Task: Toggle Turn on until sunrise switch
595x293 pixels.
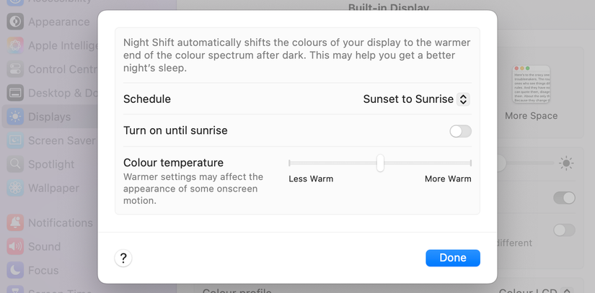Action: coord(460,131)
